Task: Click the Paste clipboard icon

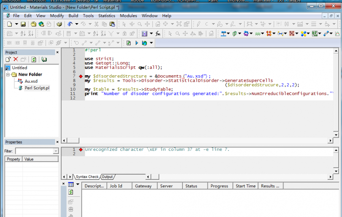Action: 112,24
